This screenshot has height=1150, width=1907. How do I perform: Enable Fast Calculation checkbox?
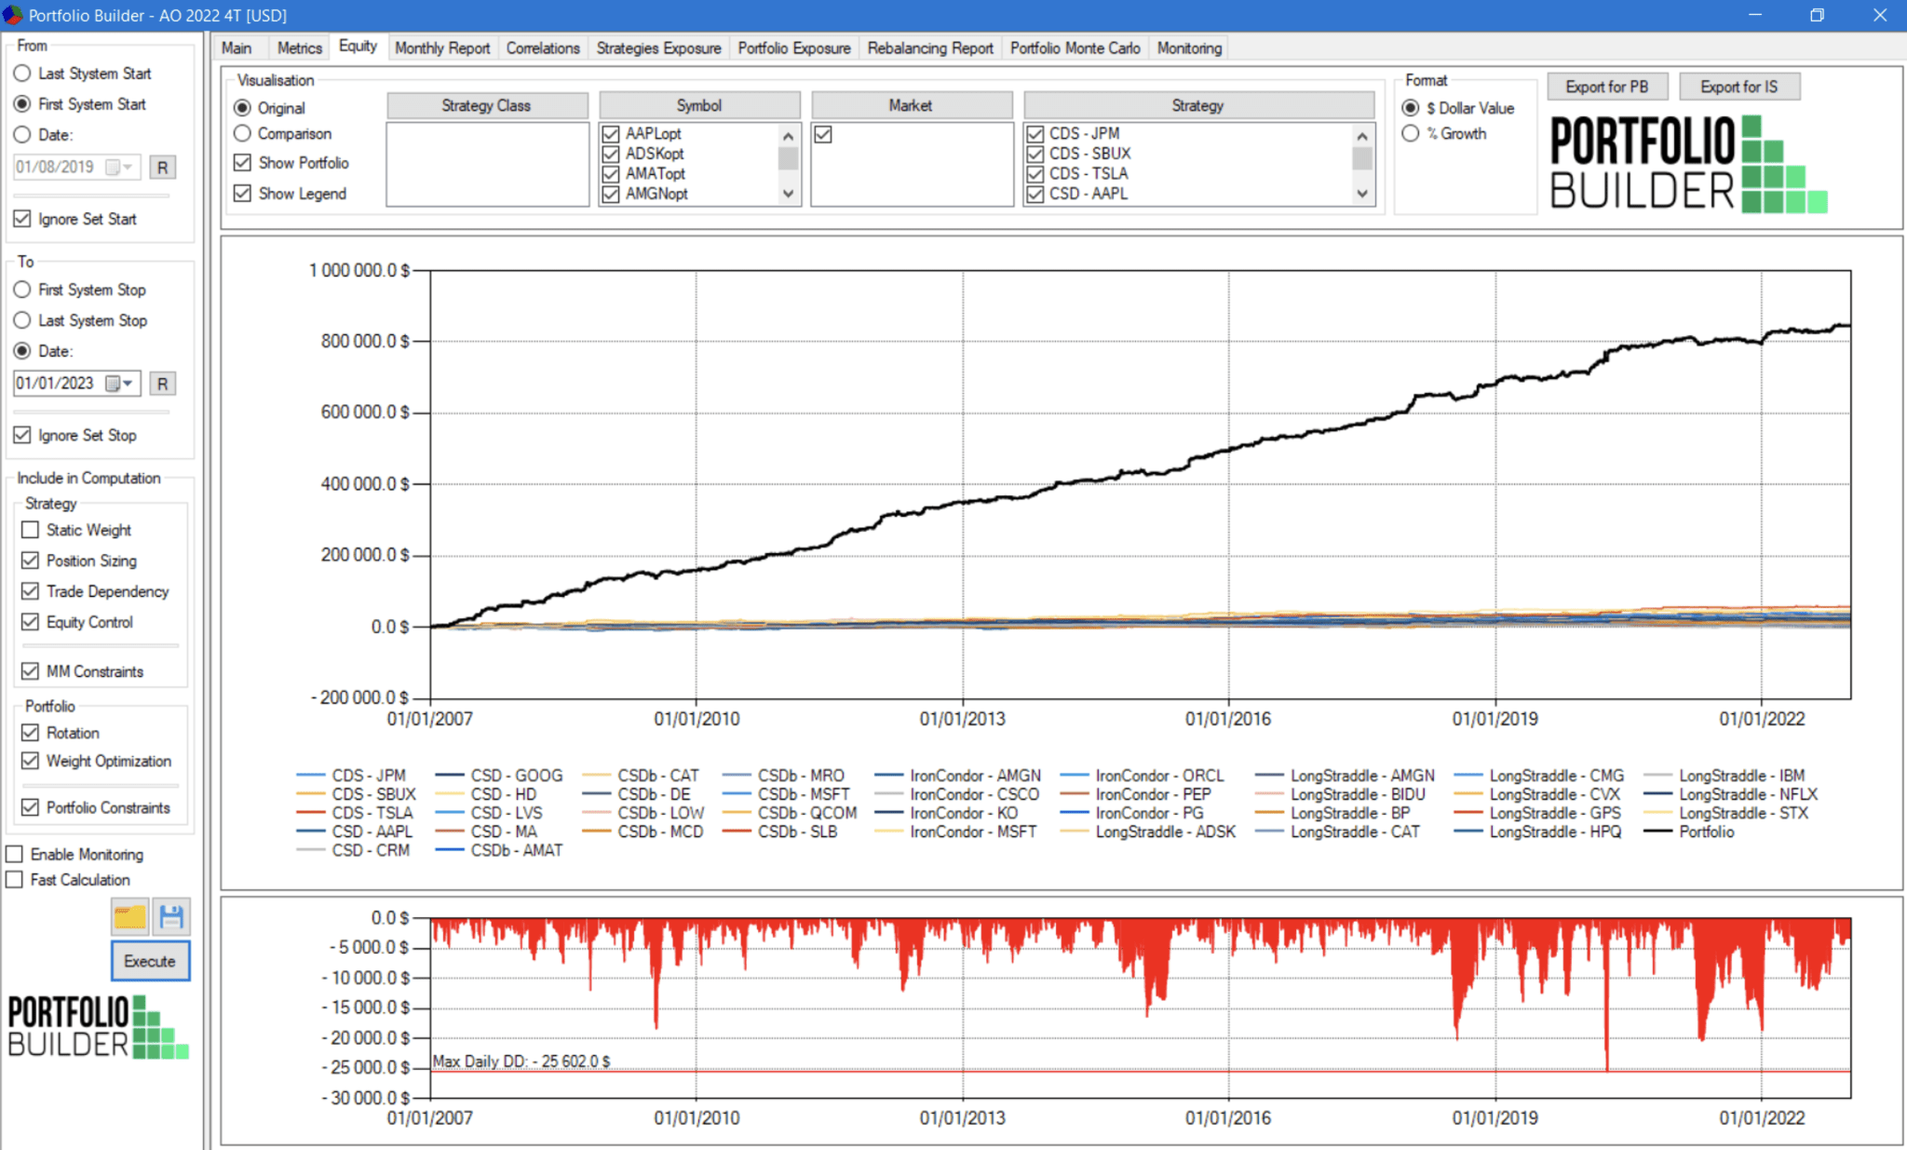pos(15,880)
